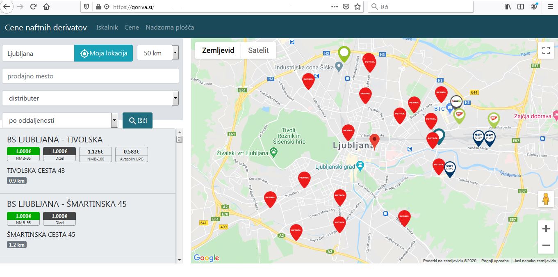Reload the page with browser refresh icon
558x277 pixels.
tap(33, 7)
